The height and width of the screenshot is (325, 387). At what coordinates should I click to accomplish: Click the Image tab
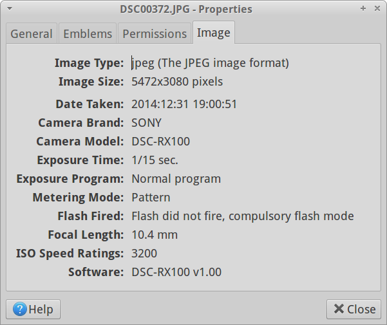pos(214,33)
